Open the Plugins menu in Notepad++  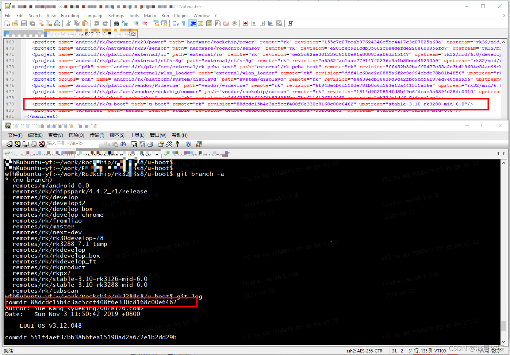pyautogui.click(x=181, y=16)
